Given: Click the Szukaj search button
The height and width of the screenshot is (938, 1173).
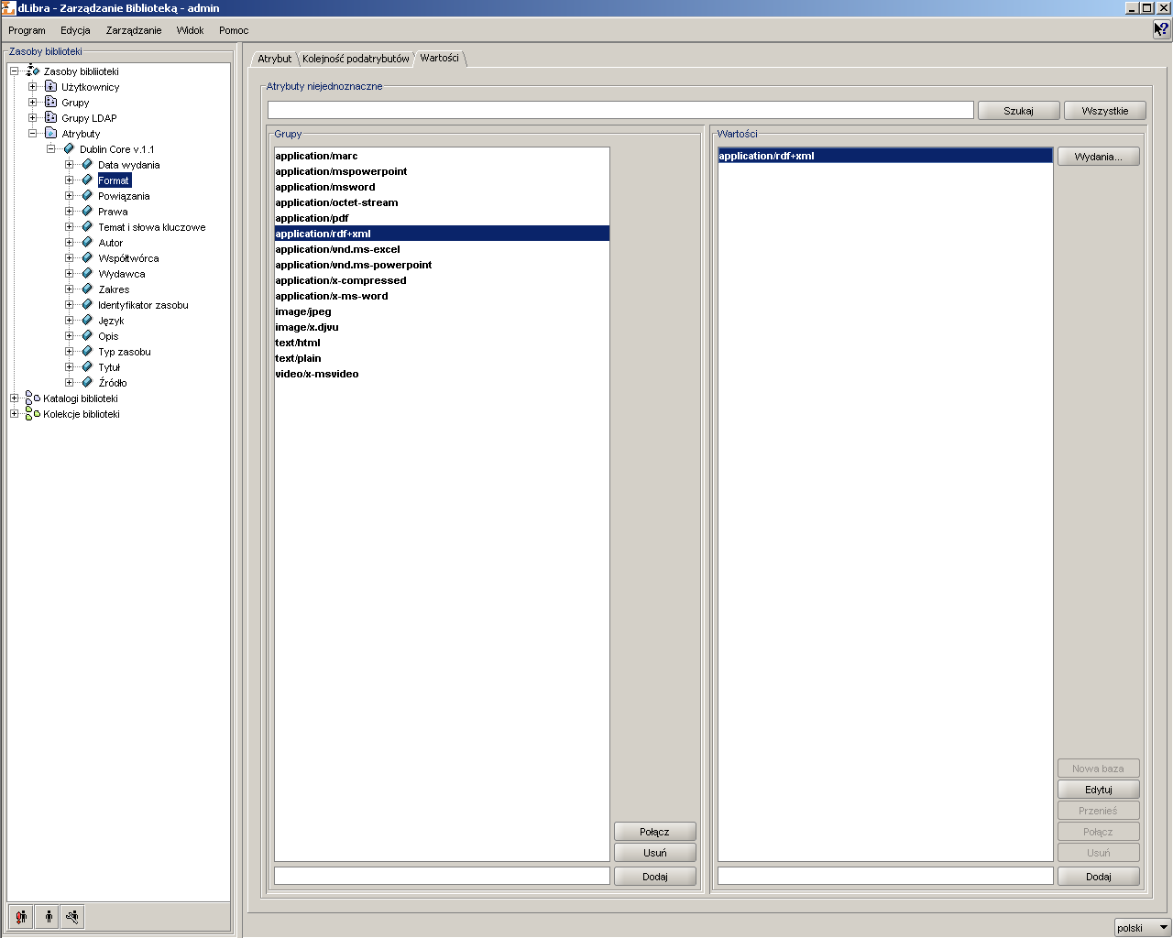Looking at the screenshot, I should click(x=1018, y=111).
